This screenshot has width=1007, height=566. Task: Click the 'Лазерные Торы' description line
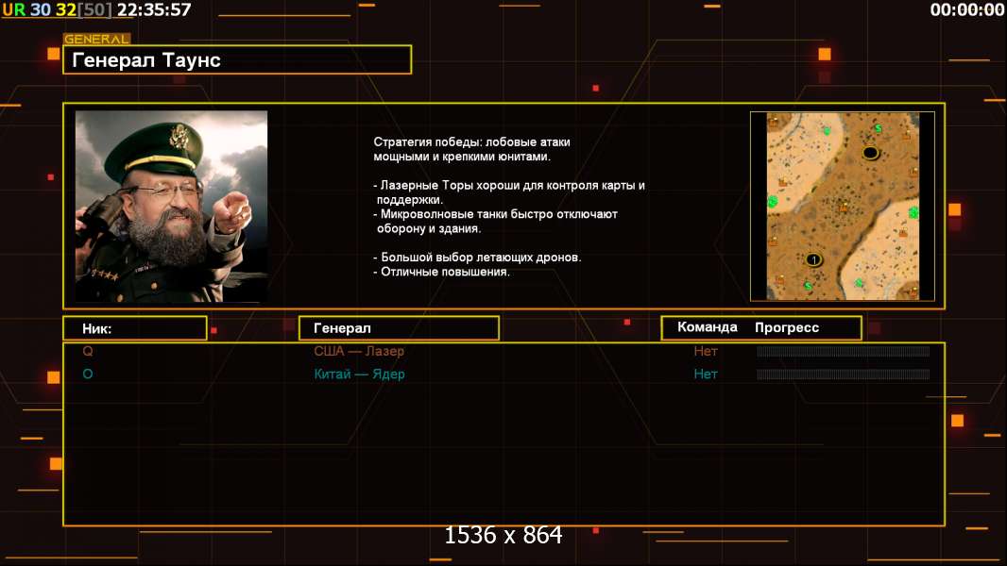509,192
